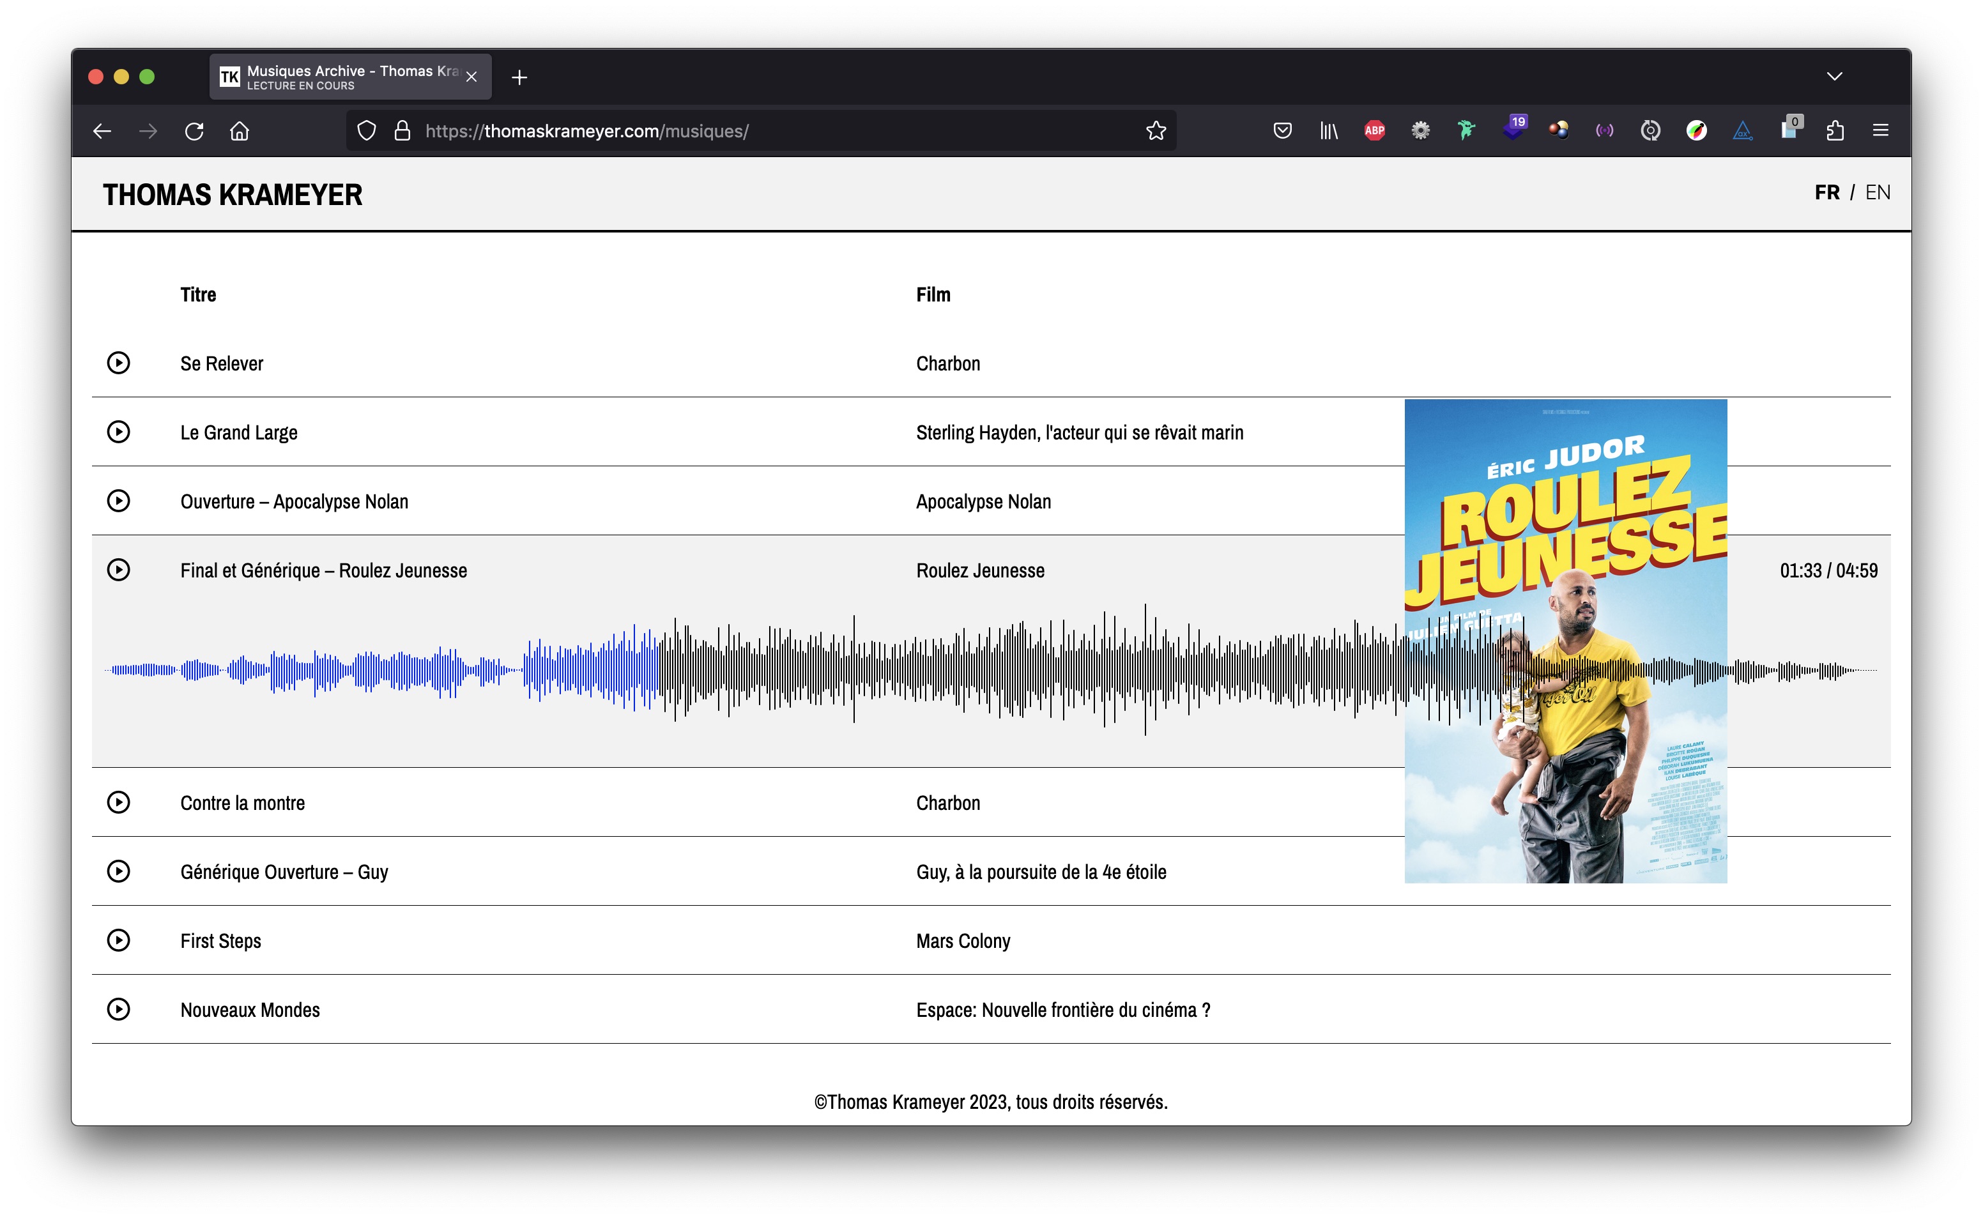1983x1220 pixels.
Task: Open the tracking protection shield
Action: coord(366,131)
